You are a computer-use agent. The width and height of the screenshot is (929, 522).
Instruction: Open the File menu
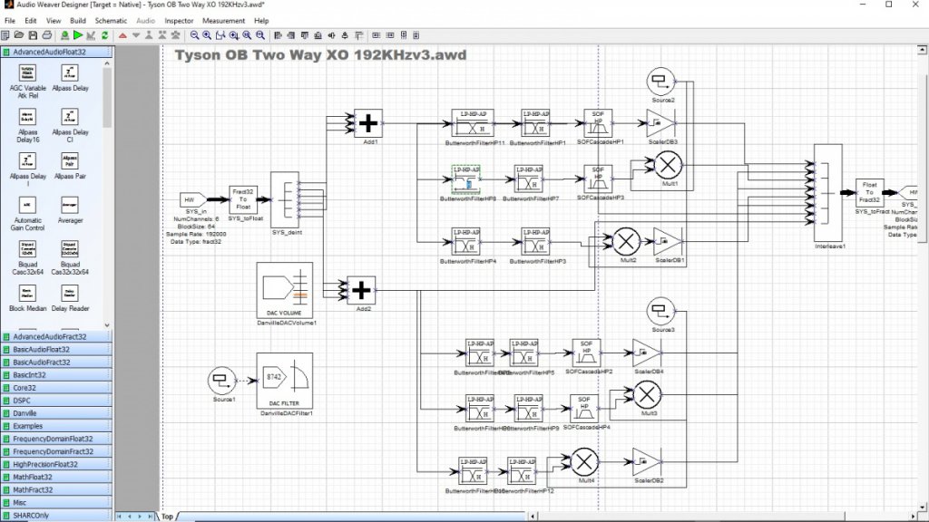pyautogui.click(x=10, y=21)
